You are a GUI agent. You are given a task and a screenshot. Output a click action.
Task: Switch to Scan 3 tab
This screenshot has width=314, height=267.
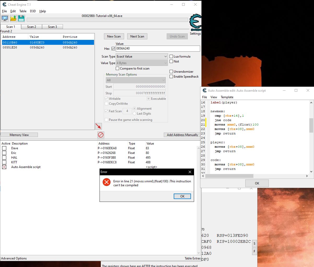click(x=53, y=27)
